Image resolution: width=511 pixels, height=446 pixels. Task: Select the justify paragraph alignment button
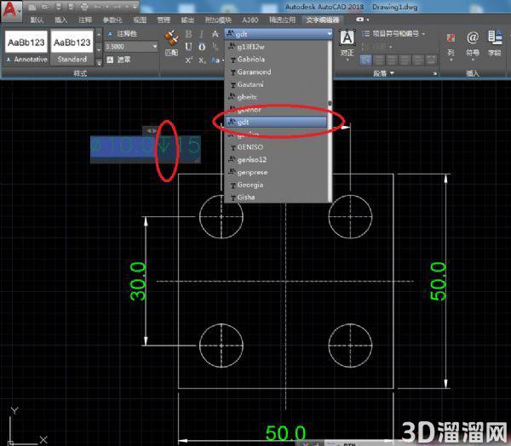click(x=418, y=60)
